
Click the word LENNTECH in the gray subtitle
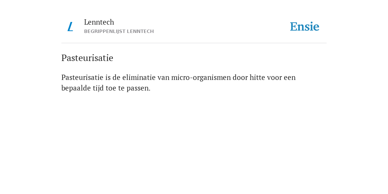[x=140, y=31]
